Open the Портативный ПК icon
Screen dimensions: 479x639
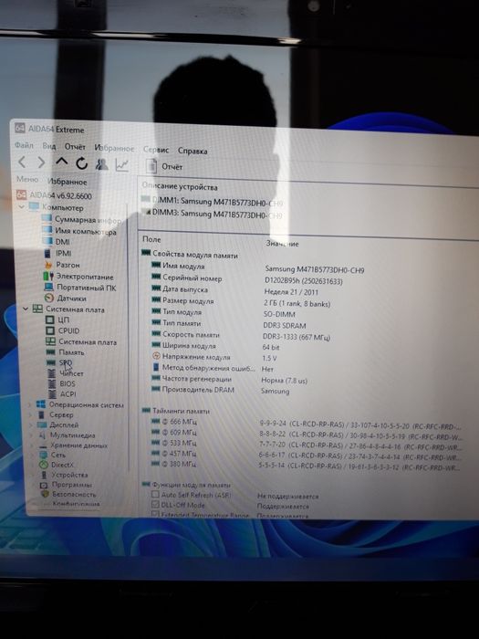(x=49, y=287)
